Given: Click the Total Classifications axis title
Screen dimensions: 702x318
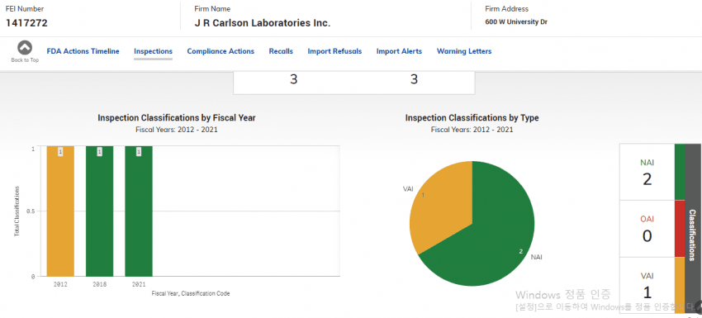Looking at the screenshot, I should 17,211.
